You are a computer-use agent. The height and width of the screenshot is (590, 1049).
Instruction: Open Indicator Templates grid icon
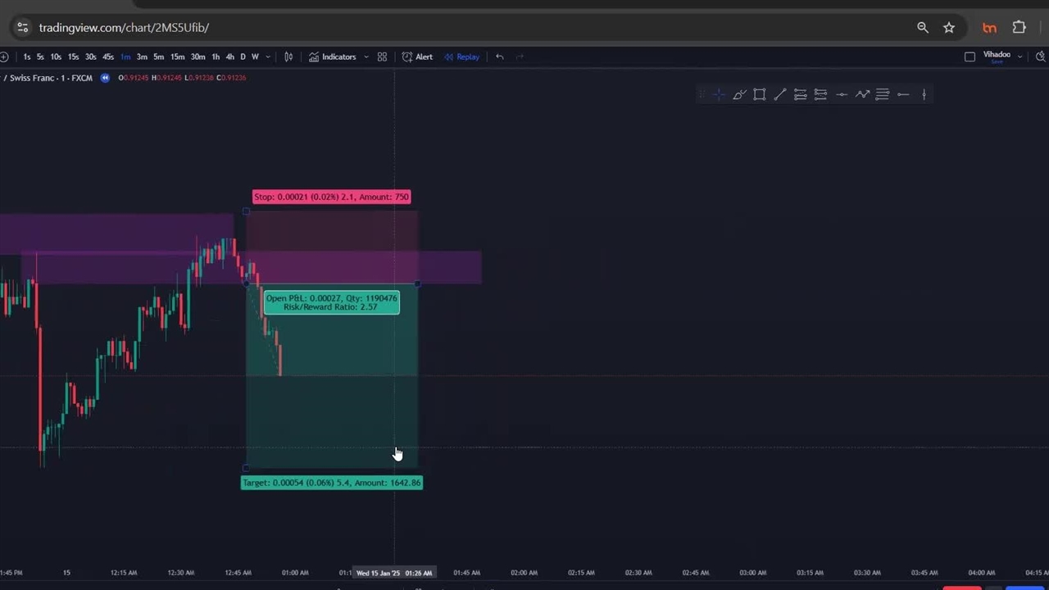pyautogui.click(x=382, y=57)
